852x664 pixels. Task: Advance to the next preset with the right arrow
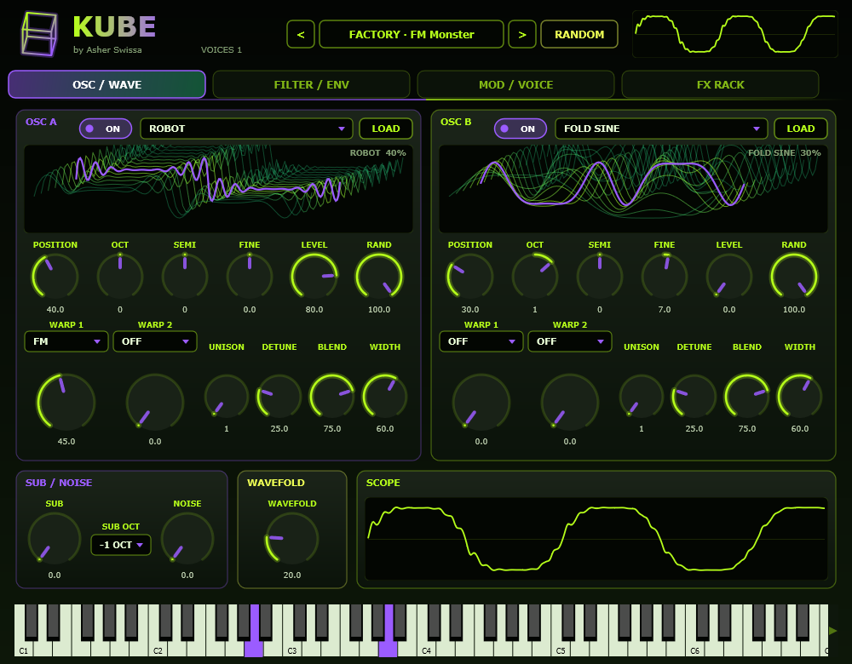(x=522, y=34)
